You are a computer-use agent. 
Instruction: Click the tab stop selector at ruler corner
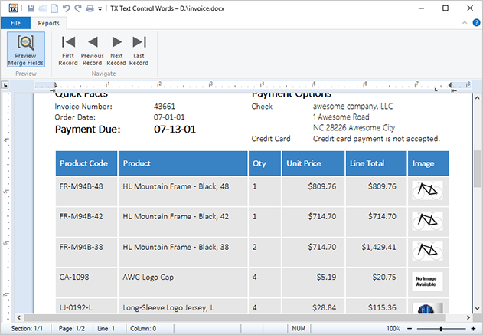(x=5, y=85)
